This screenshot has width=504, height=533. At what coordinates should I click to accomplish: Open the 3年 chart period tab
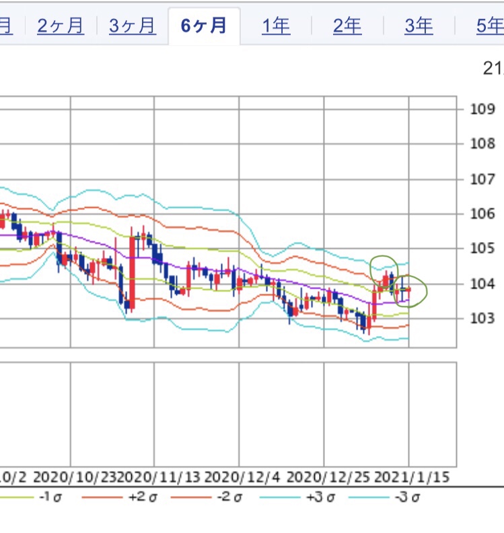point(419,26)
